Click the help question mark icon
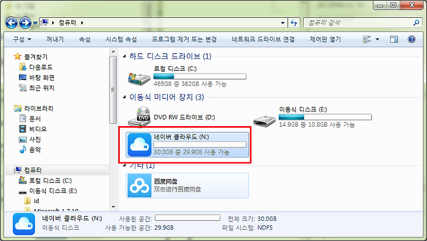 (x=412, y=40)
